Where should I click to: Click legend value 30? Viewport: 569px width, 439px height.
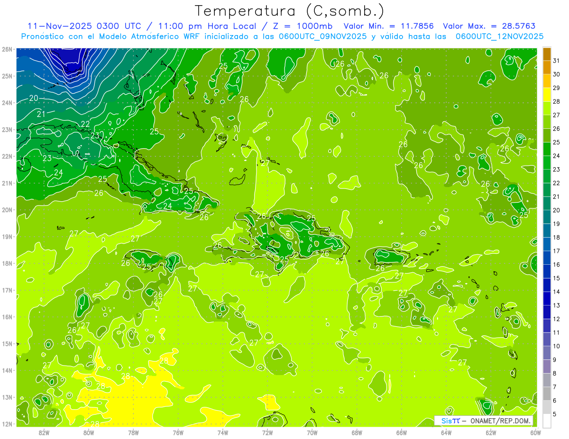click(557, 74)
